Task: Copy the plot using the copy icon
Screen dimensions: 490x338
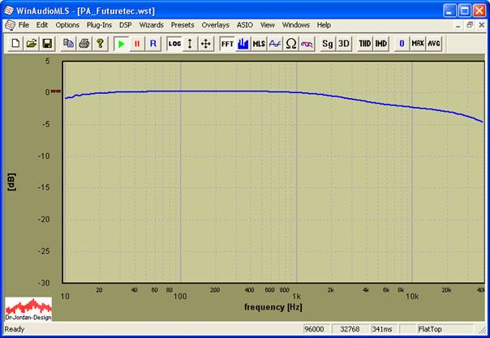Action: [68, 44]
